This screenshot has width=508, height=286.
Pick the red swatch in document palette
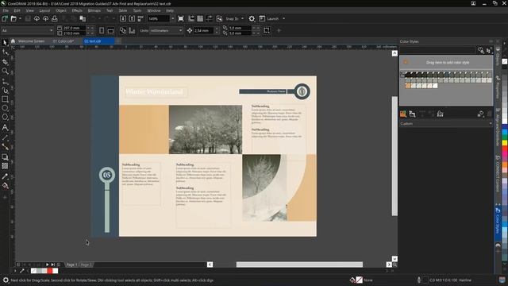coord(50,271)
